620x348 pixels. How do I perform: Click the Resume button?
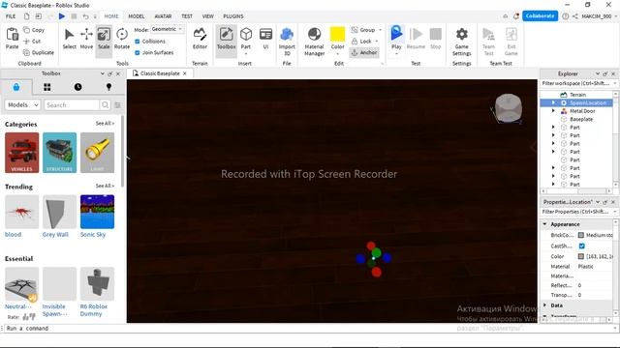click(x=416, y=39)
